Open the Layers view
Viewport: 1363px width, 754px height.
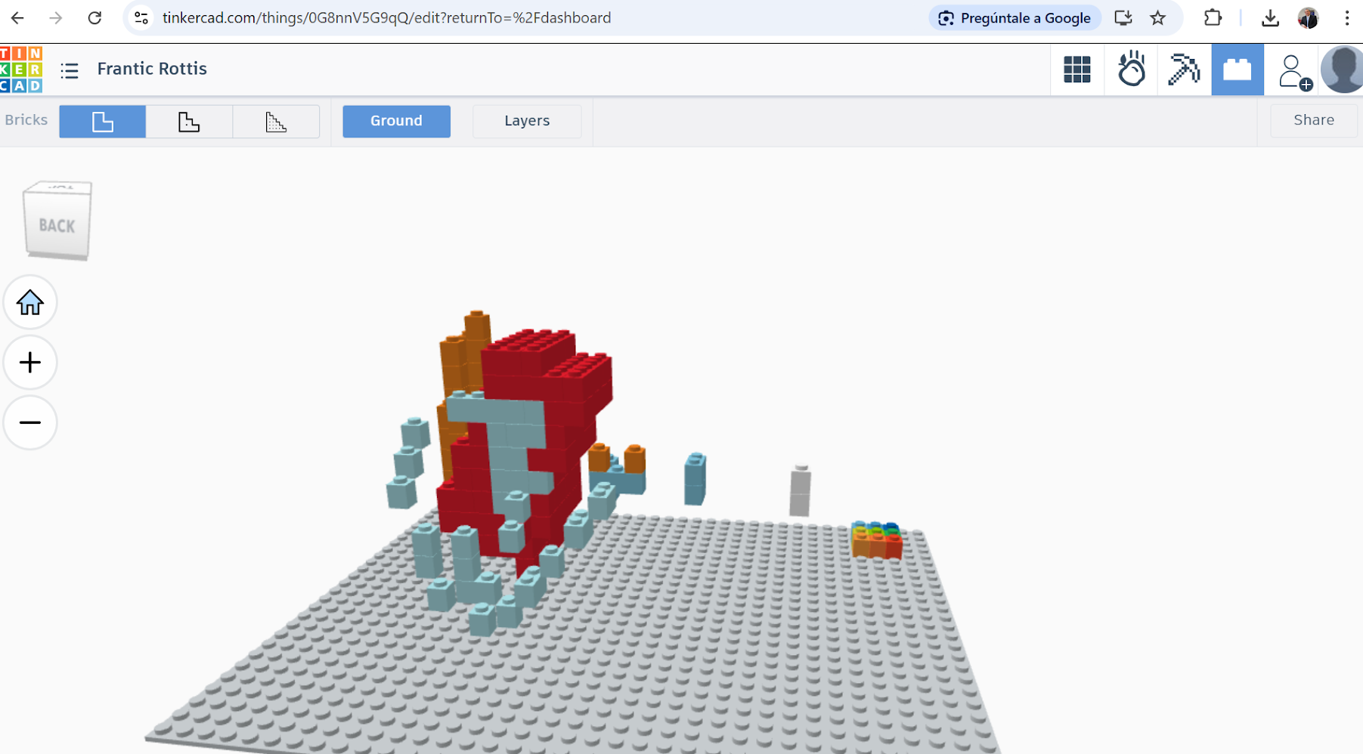pyautogui.click(x=527, y=121)
